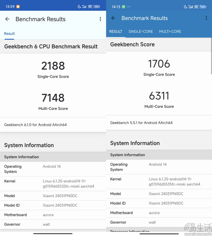Tap Wi-Fi icon in right status bar
This screenshot has height=236, width=212.
[x=196, y=7]
